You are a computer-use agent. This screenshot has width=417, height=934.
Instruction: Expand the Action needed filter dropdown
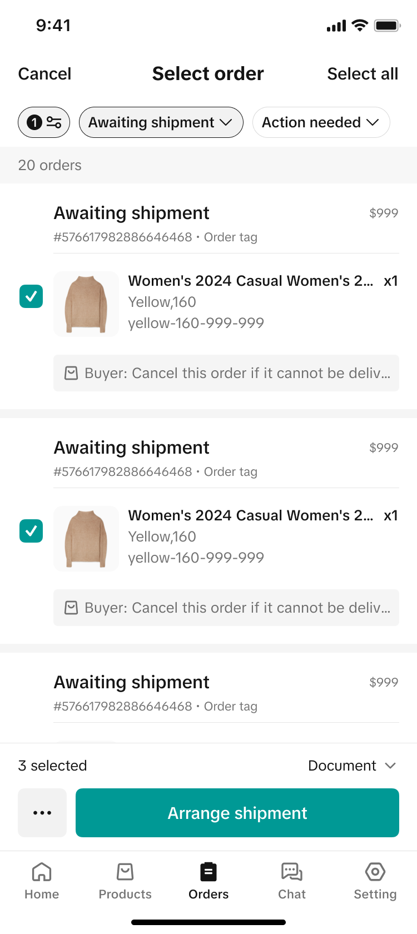coord(321,122)
